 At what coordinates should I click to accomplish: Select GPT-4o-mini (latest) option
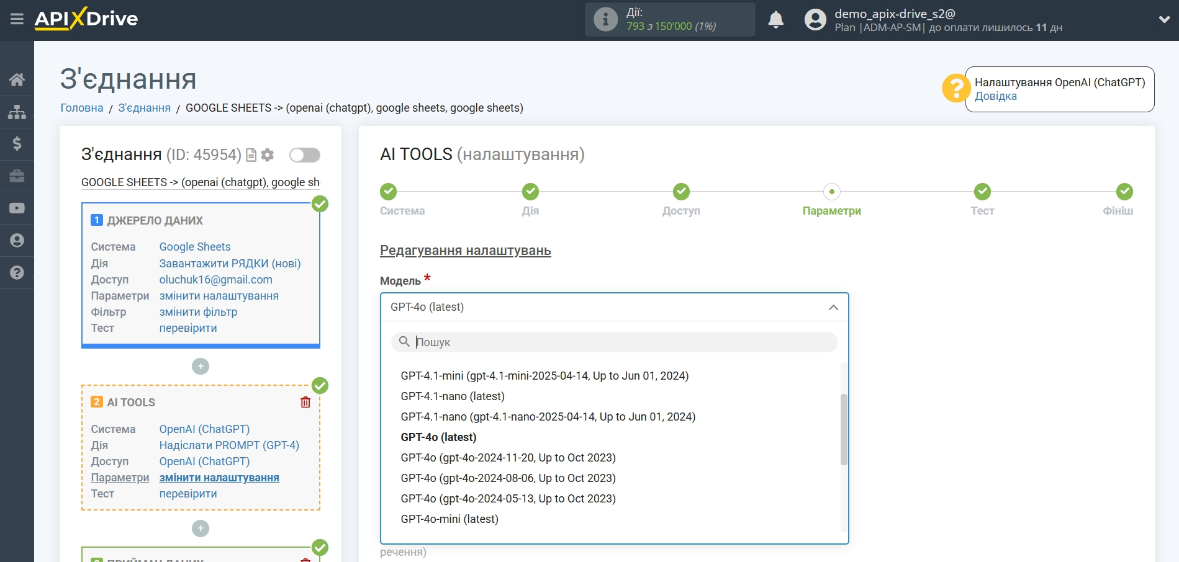pyautogui.click(x=449, y=519)
